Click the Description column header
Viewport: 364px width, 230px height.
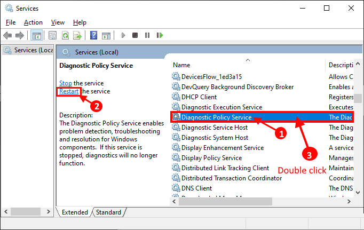[x=341, y=65]
